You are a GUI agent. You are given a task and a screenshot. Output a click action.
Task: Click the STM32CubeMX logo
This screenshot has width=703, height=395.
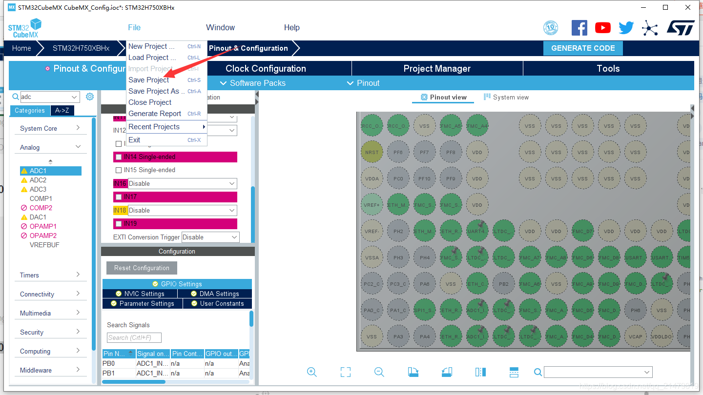click(x=24, y=28)
